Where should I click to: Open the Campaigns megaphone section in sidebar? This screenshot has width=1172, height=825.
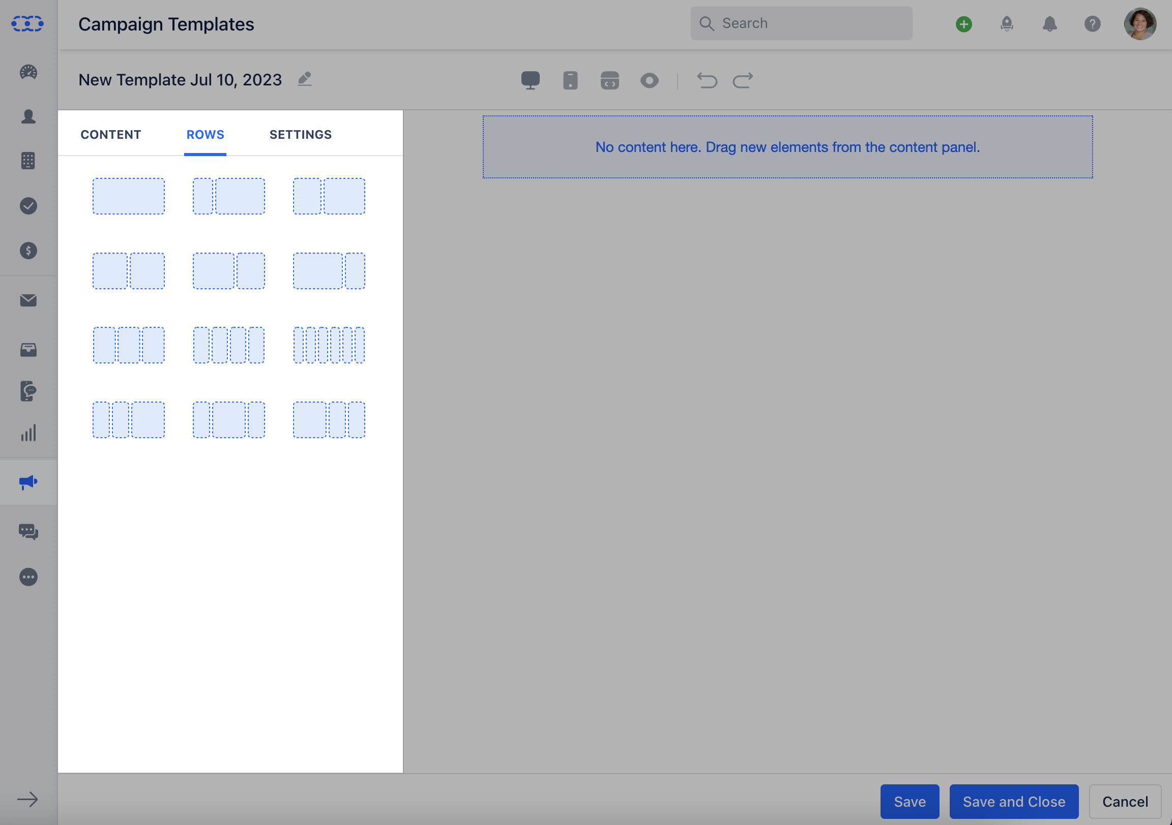click(29, 482)
